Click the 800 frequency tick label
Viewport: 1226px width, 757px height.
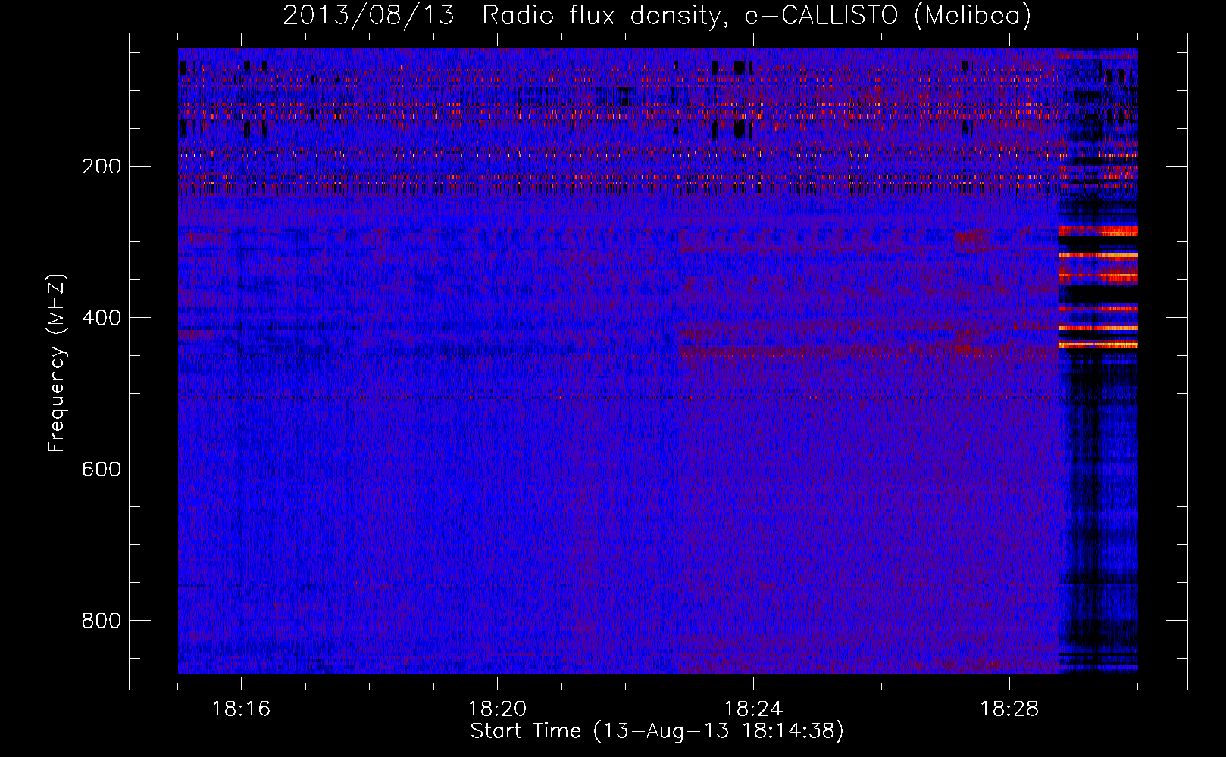102,621
